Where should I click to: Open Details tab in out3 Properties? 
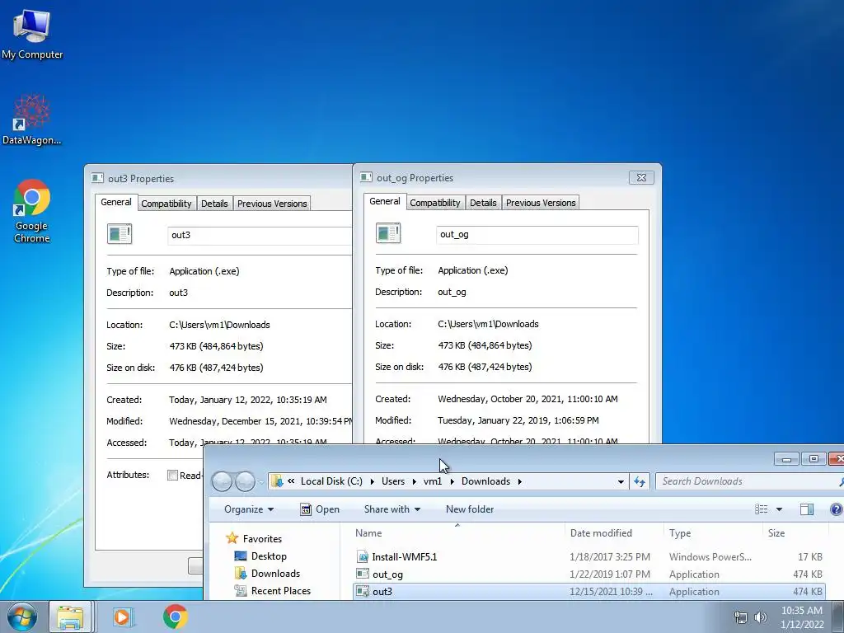[214, 204]
